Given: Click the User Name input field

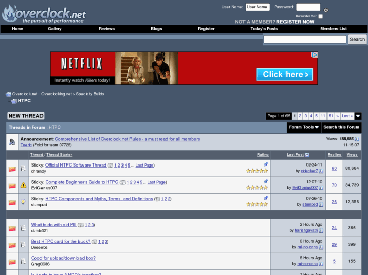Looking at the screenshot, I should 258,7.
